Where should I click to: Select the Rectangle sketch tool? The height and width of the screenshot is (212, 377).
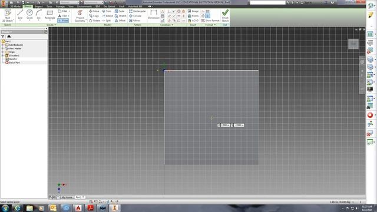pos(49,15)
